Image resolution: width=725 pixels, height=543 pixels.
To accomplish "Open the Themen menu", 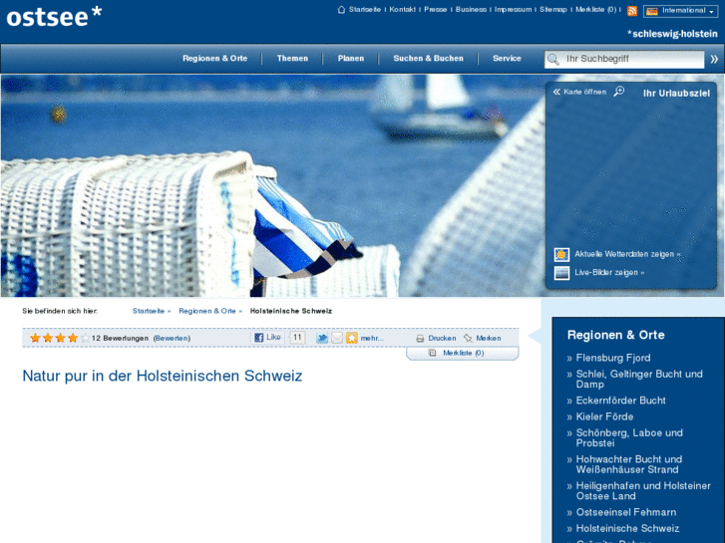I will pos(292,59).
